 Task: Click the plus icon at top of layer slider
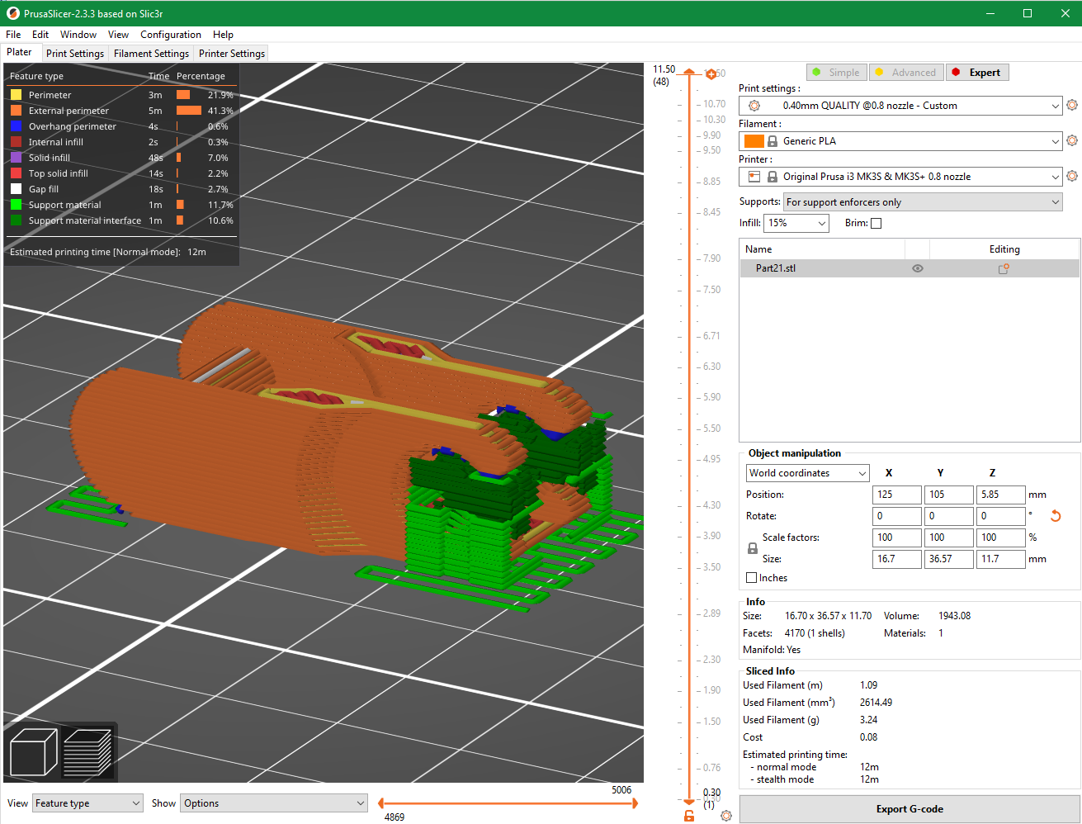pyautogui.click(x=711, y=74)
